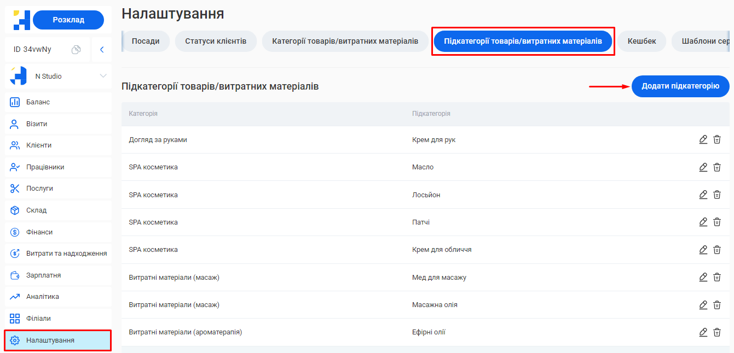Delete the Ефірні олії subcategory

pos(717,332)
